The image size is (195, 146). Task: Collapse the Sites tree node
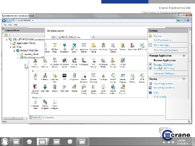pos(10,47)
